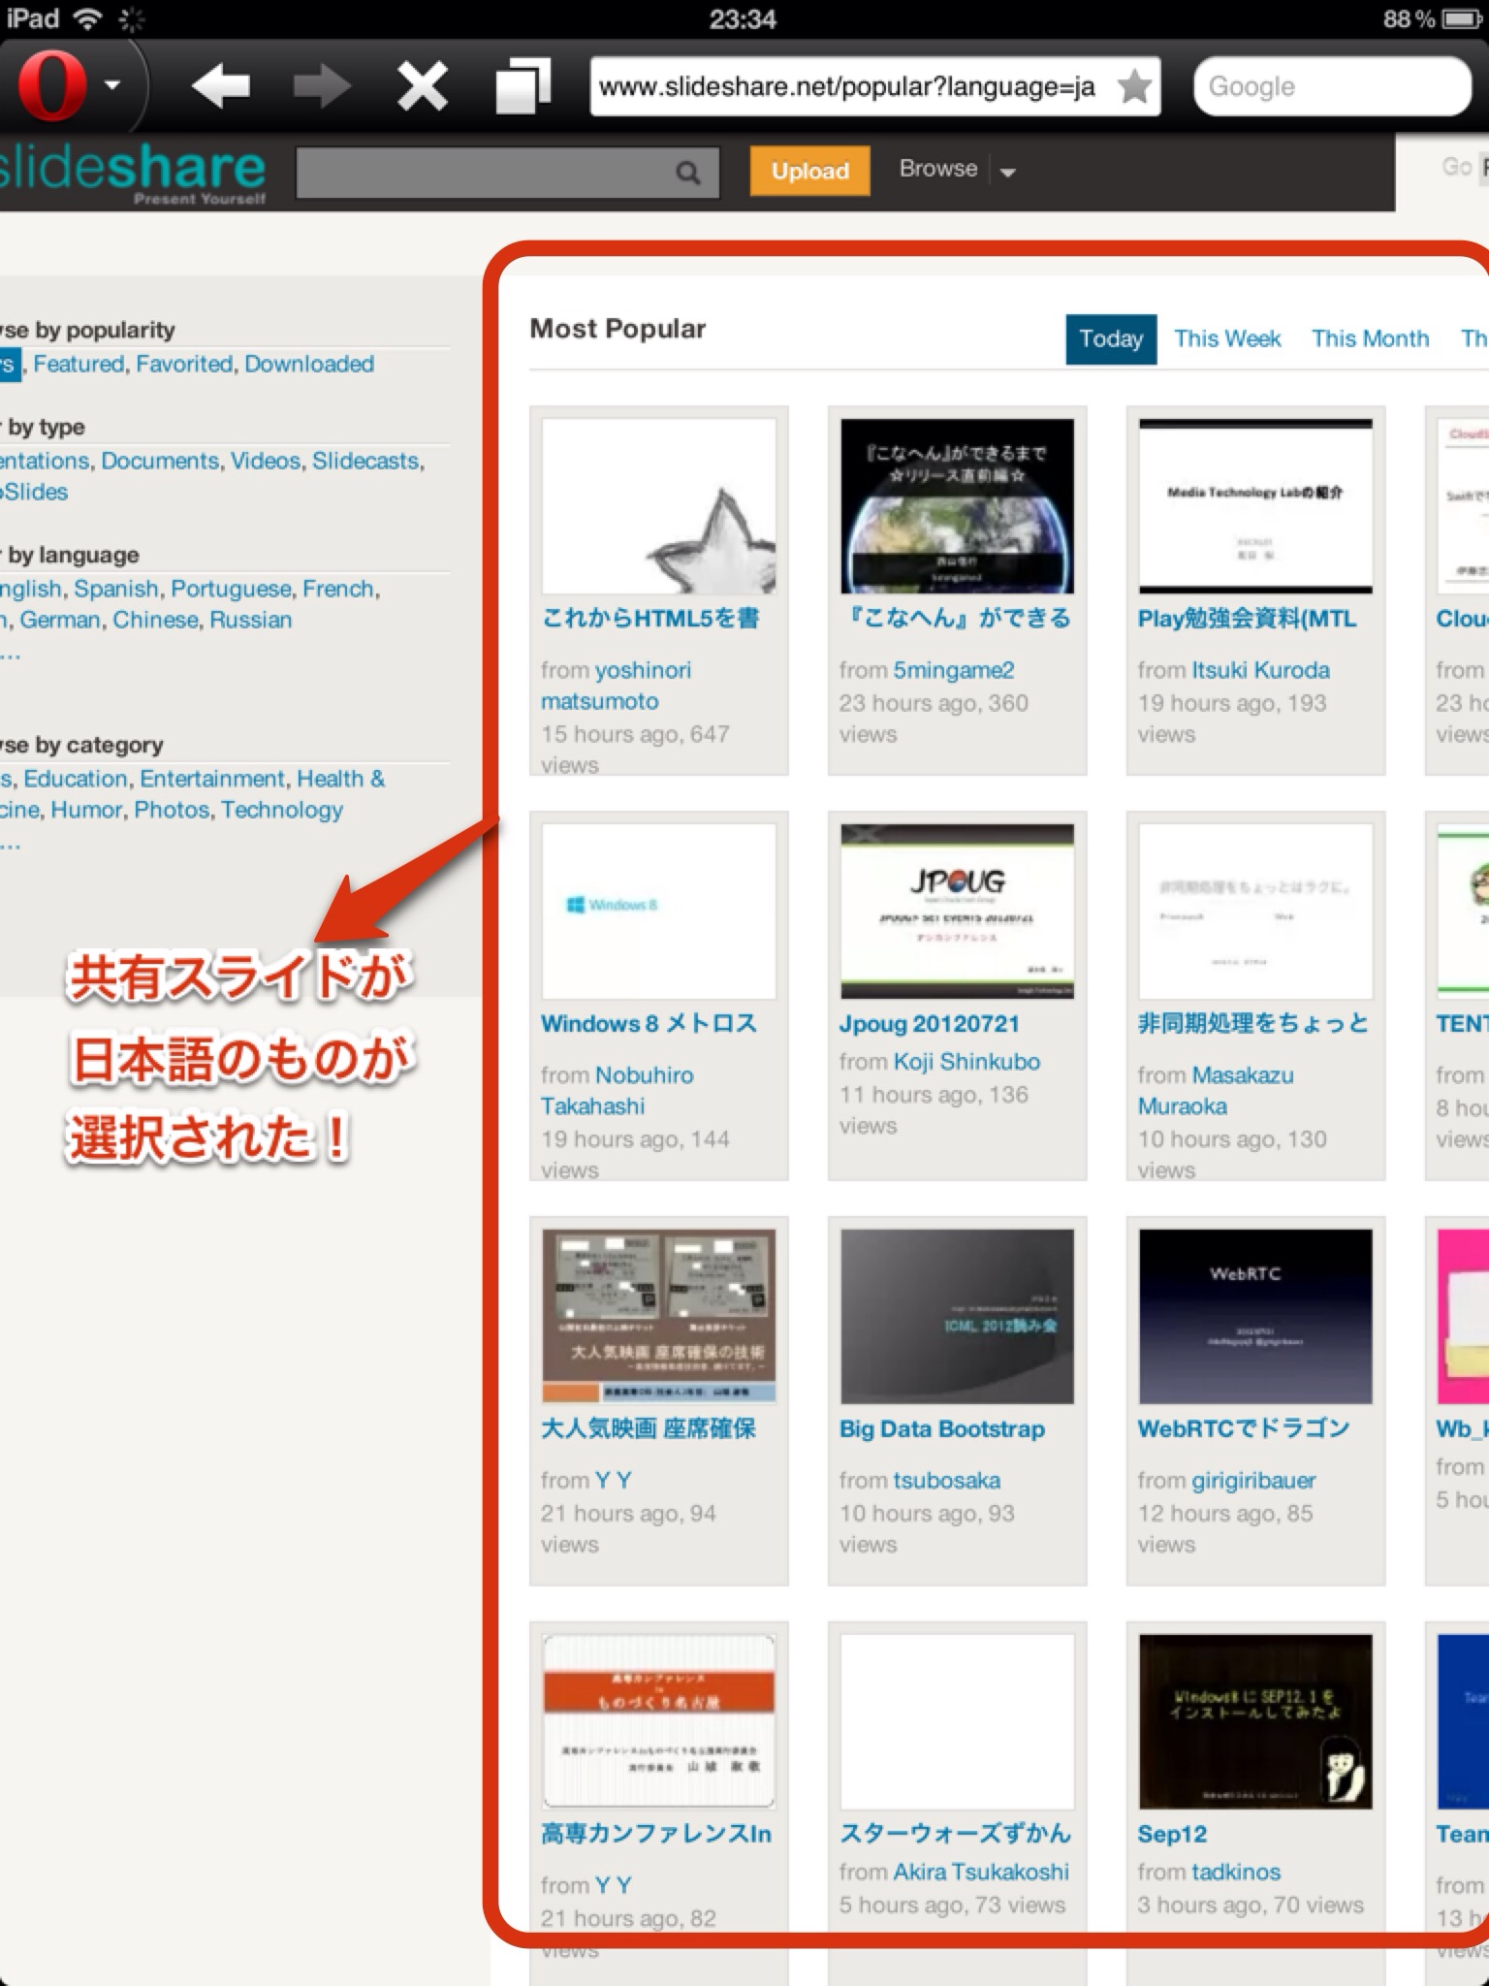This screenshot has width=1489, height=1986.
Task: Filter by Slidecasts type
Action: 365,461
